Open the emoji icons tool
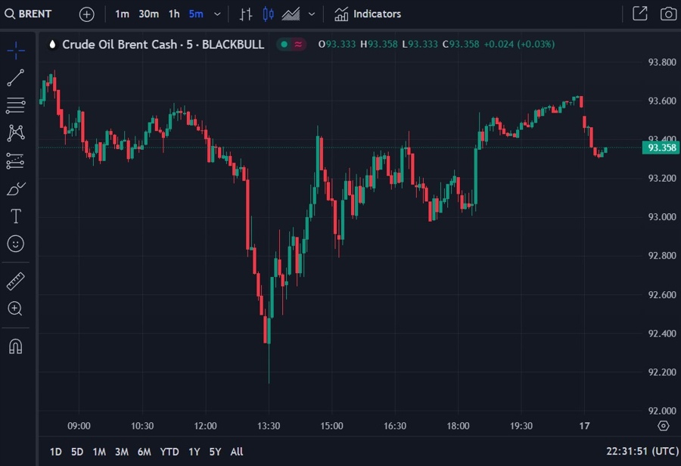Screen dimensions: 681x466 pos(16,244)
